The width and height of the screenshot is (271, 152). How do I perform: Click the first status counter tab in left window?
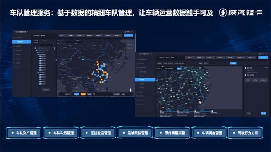tap(62, 35)
